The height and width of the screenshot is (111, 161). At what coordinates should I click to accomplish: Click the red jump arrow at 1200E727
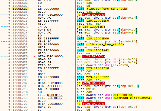35,104
